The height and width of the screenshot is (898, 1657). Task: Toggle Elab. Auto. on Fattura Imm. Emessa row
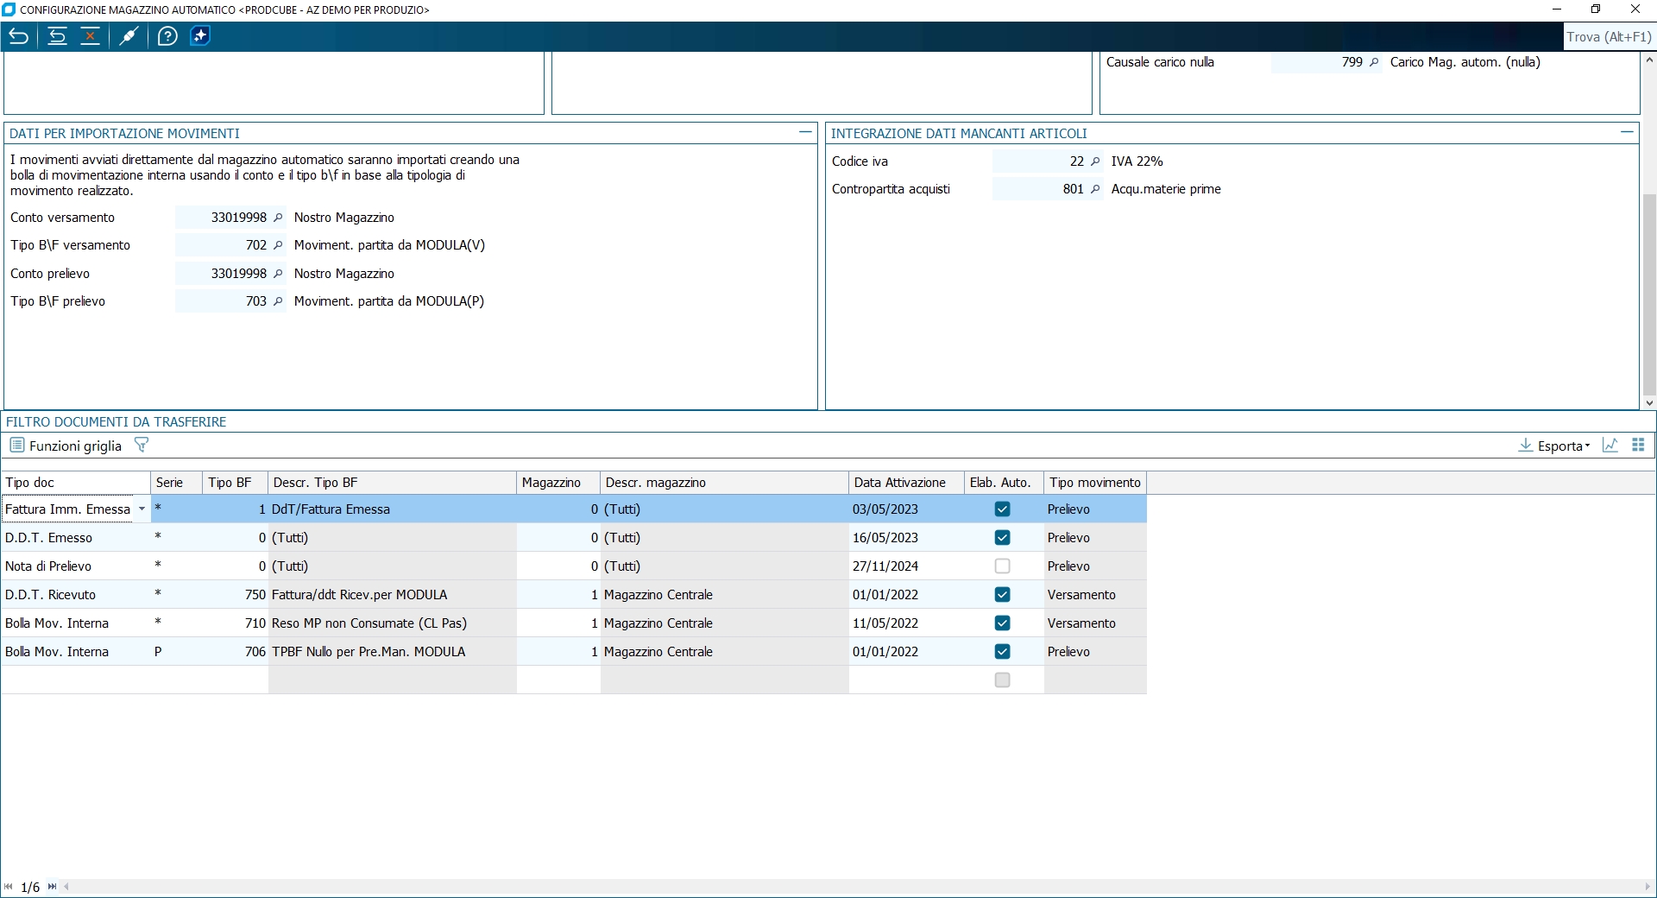[1002, 509]
